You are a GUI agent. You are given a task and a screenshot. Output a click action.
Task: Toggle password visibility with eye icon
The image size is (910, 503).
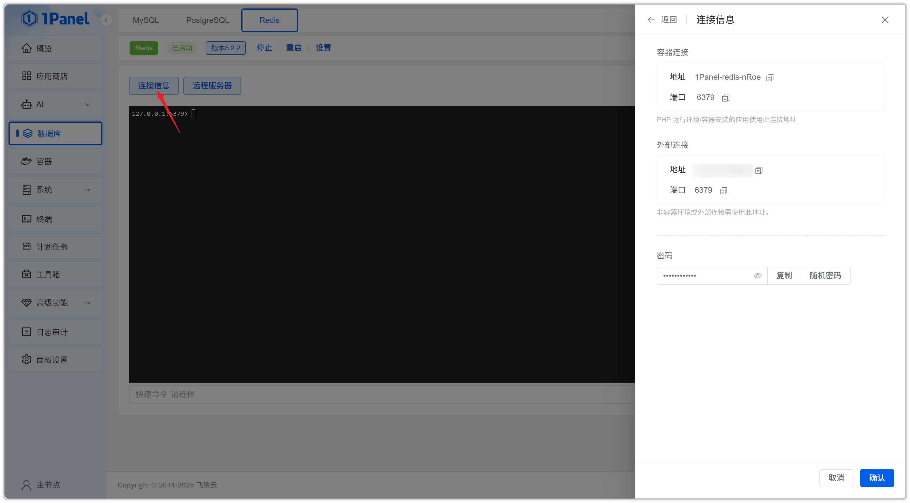coord(757,276)
